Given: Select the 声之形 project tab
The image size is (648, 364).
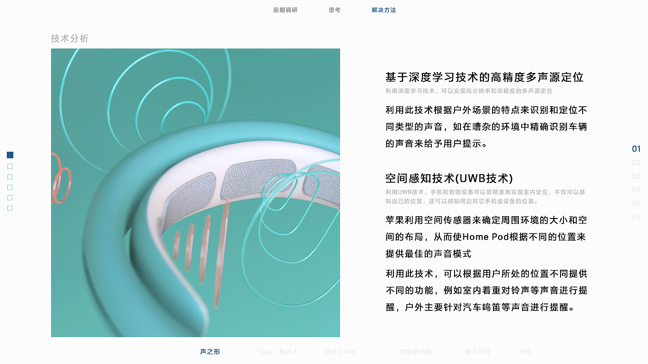Looking at the screenshot, I should point(210,352).
